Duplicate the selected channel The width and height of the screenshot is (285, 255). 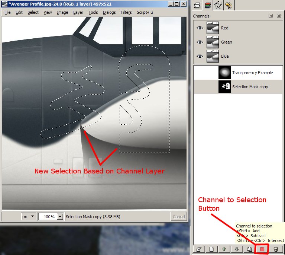(x=249, y=249)
